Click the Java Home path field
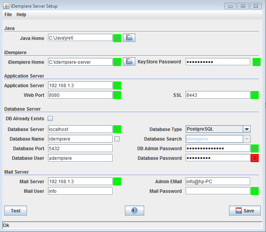The image size is (266, 232). [x=80, y=38]
